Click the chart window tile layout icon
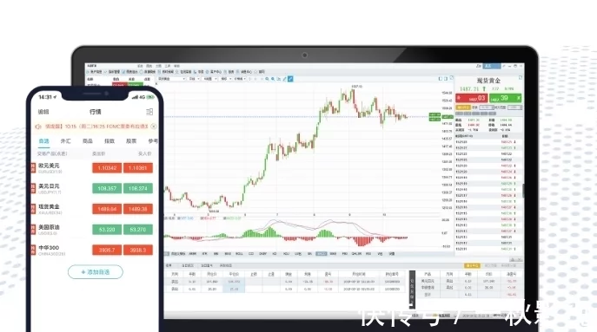This screenshot has height=332, width=597. [440, 79]
